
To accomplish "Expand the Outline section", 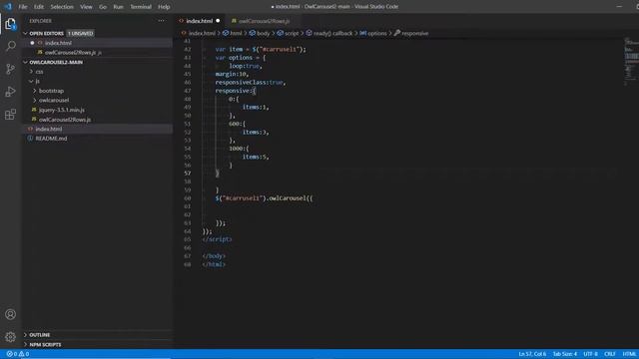I will point(26,335).
